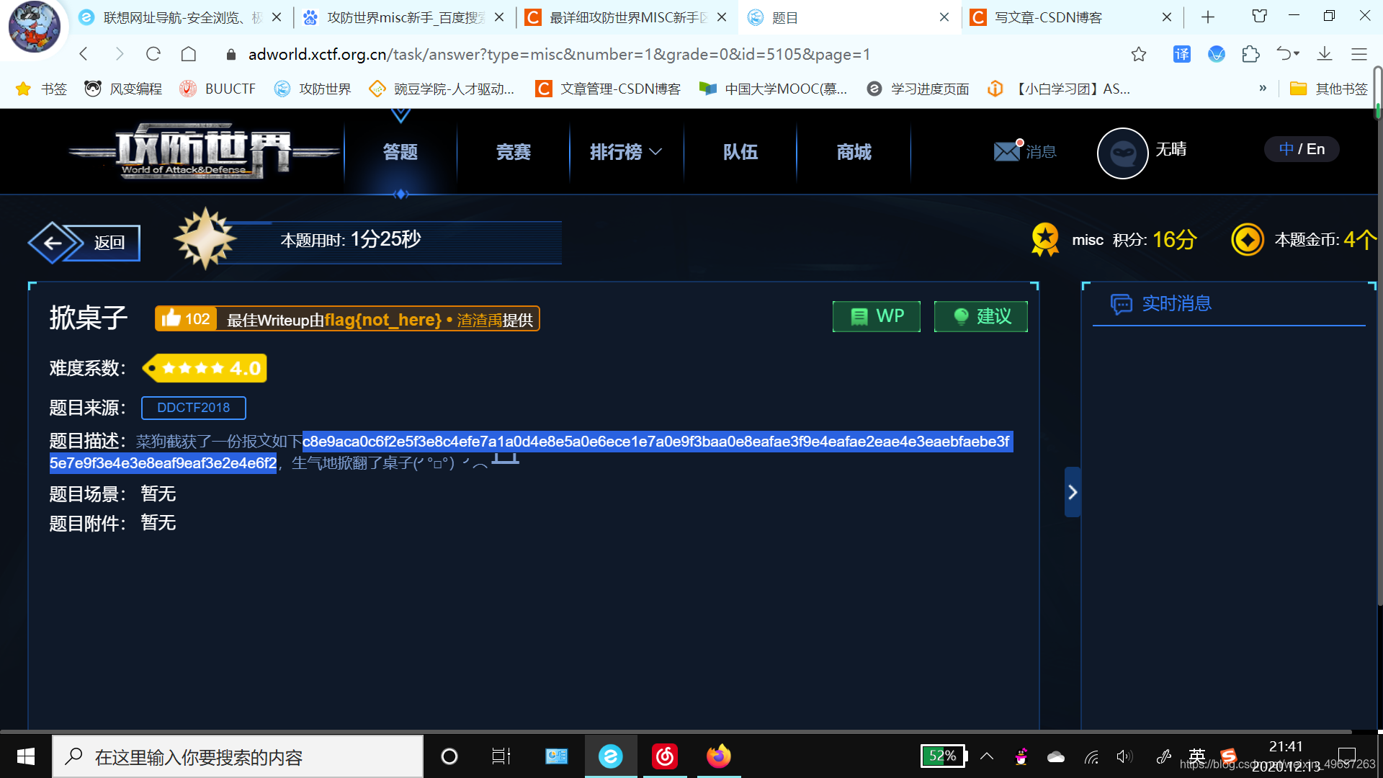The height and width of the screenshot is (778, 1383).
Task: Toggle the bookmark star in the address bar
Action: [1138, 54]
